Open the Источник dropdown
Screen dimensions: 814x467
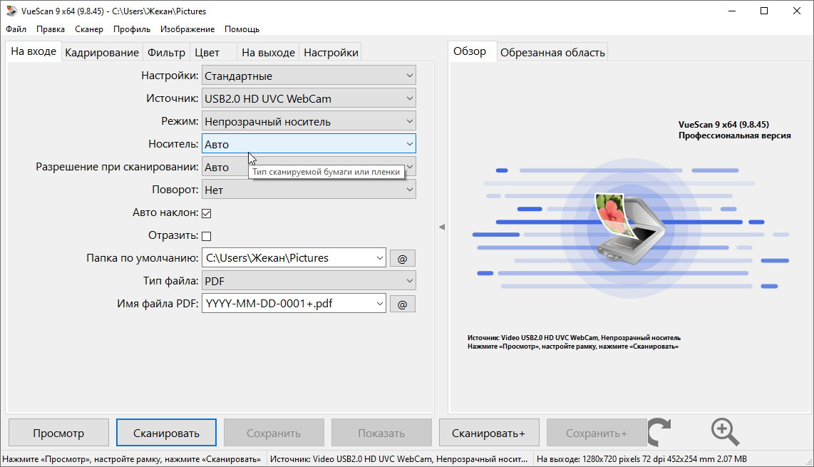click(x=309, y=98)
